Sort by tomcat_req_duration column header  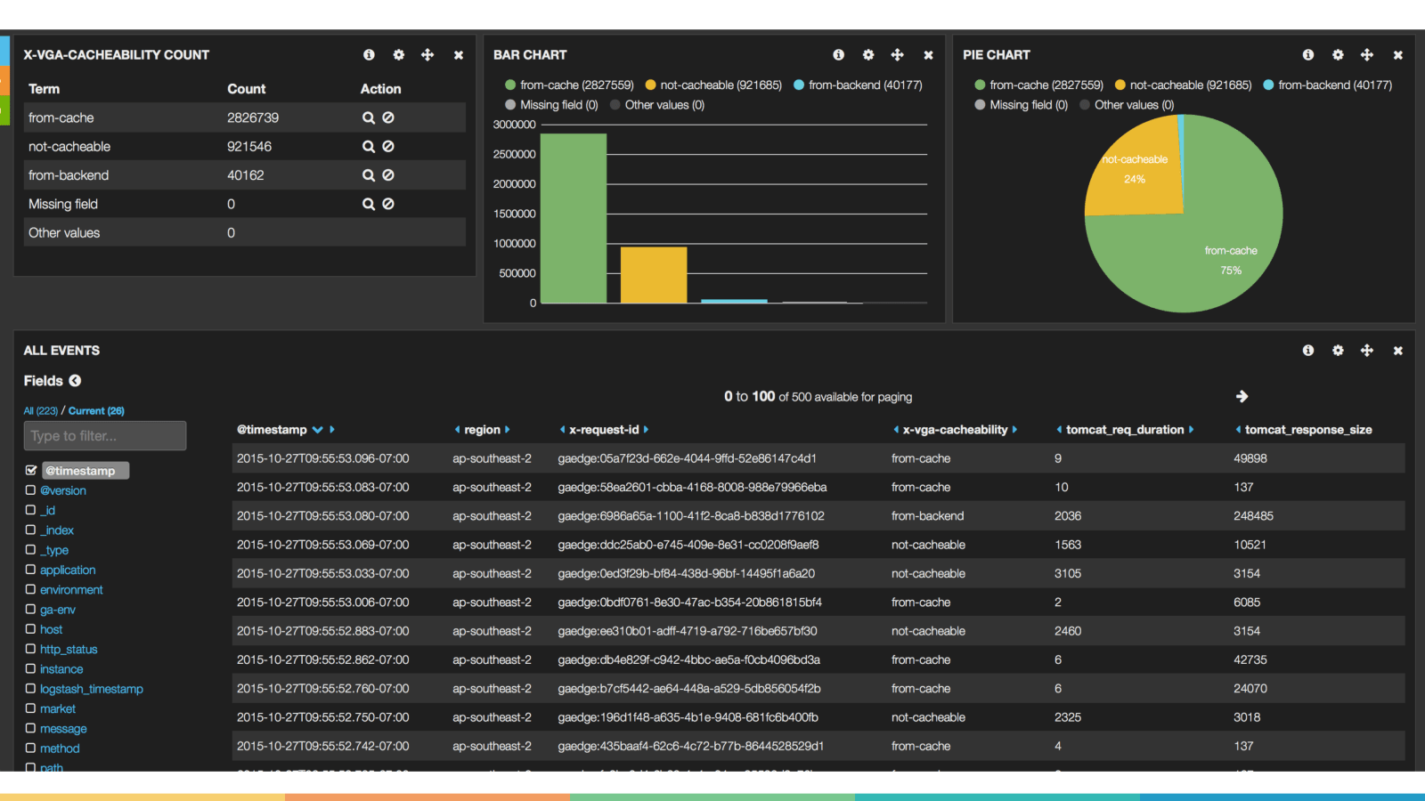(1125, 430)
